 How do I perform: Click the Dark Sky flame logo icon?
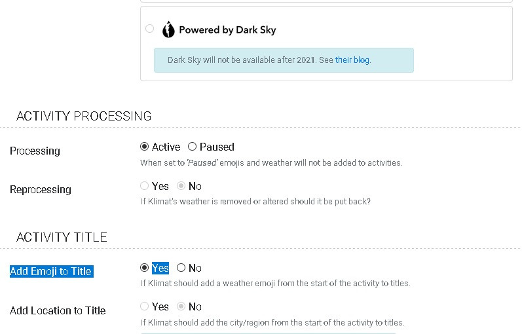coord(168,29)
